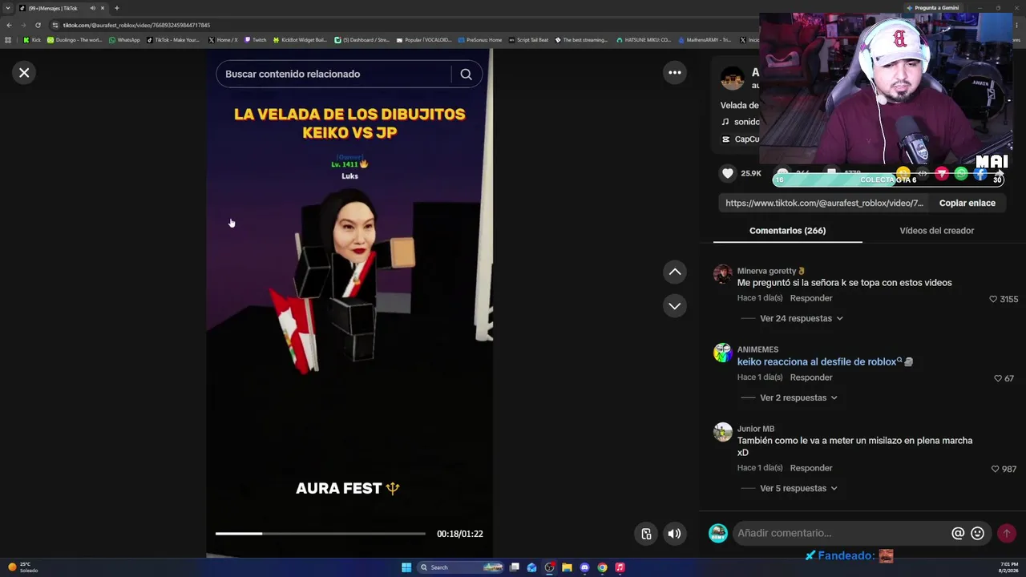Share the video to WhatsApp
This screenshot has height=577, width=1026.
point(961,173)
